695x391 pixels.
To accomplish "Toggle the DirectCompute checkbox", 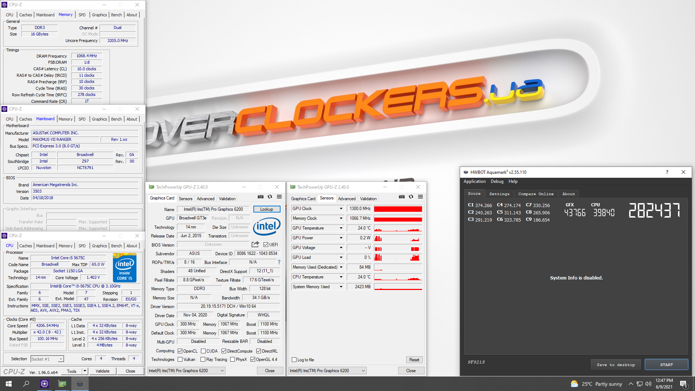I will pos(224,351).
